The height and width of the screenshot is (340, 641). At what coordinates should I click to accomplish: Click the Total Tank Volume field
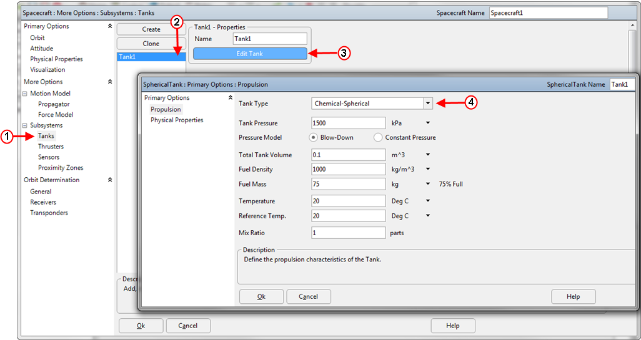click(x=348, y=155)
